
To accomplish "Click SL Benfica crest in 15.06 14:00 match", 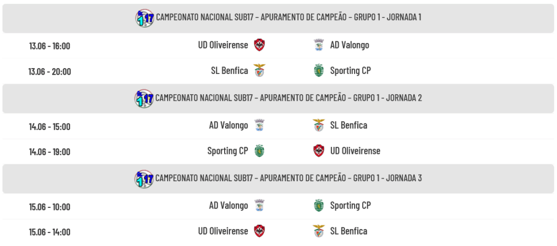I will tap(319, 231).
